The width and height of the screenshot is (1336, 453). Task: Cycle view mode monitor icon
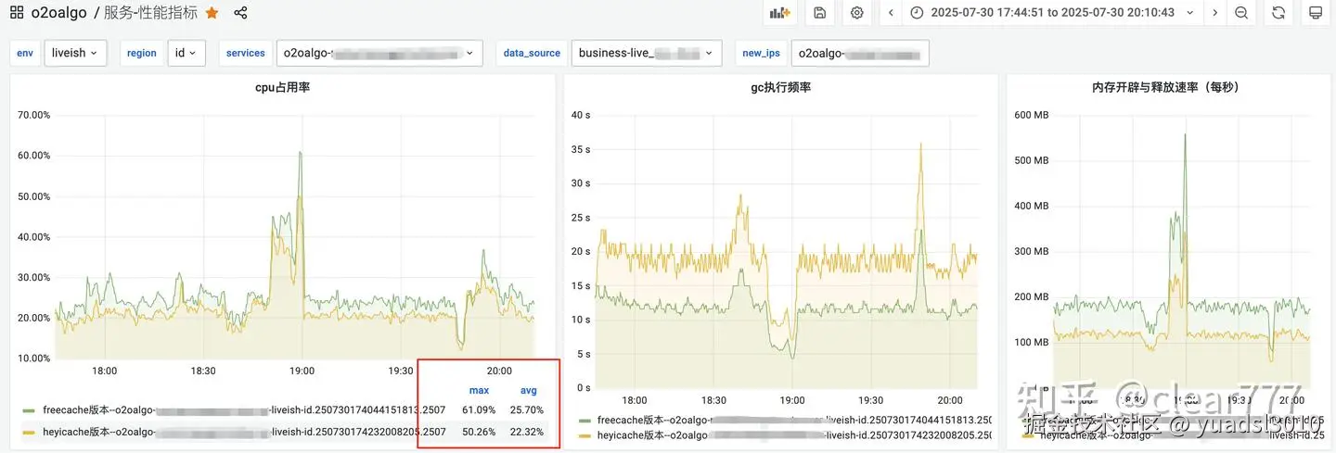pos(1315,13)
